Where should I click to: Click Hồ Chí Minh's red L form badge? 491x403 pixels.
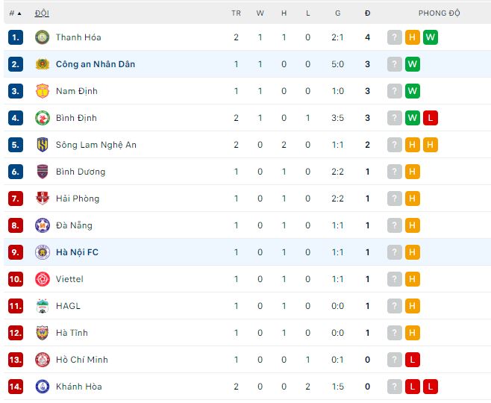(x=413, y=360)
